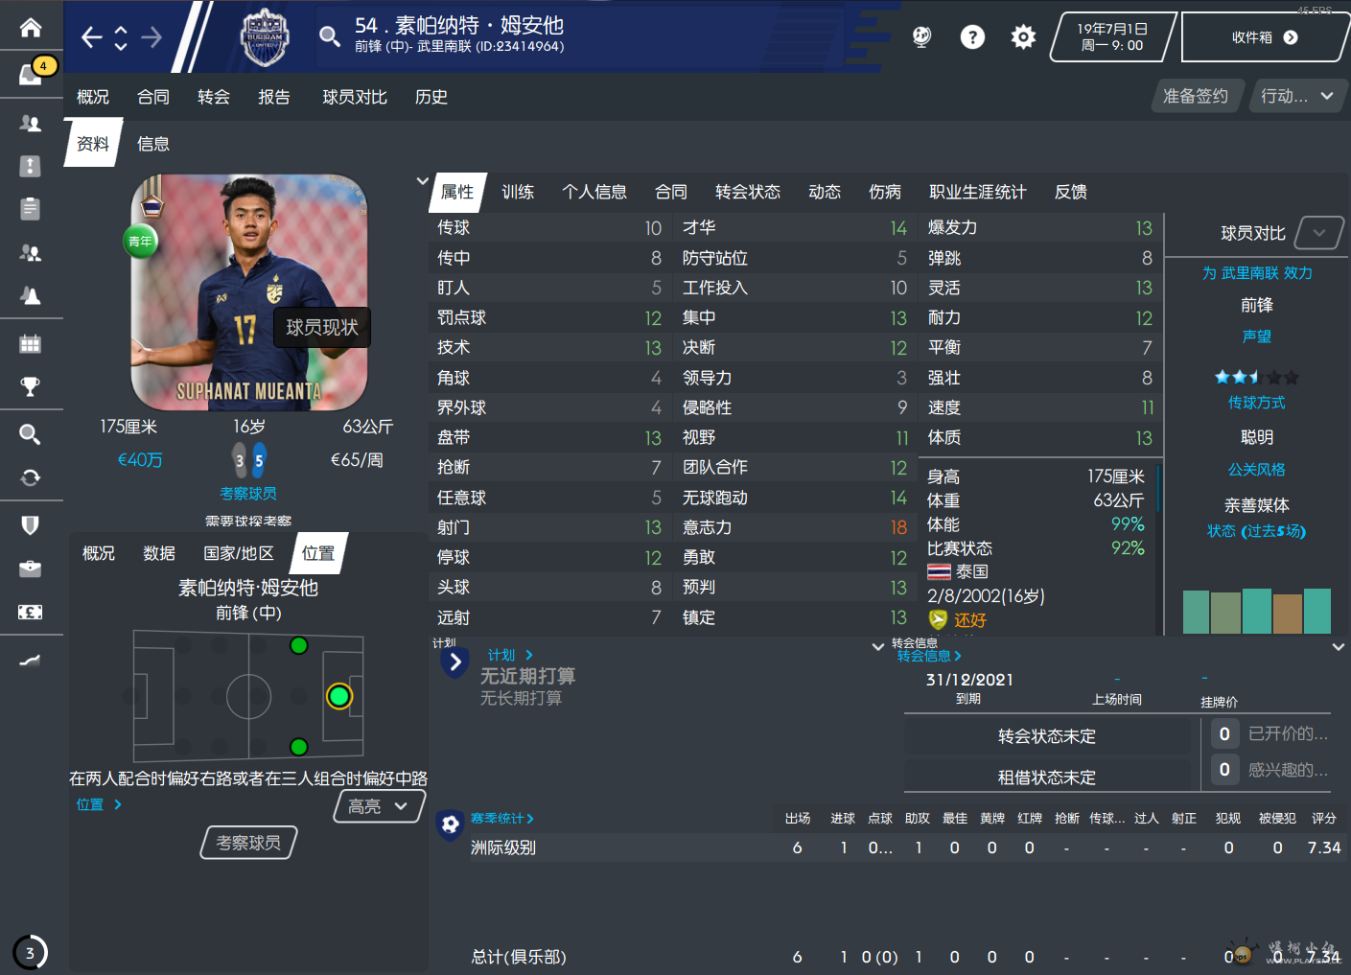
Task: Open the home screen icon
Action: coord(31,27)
